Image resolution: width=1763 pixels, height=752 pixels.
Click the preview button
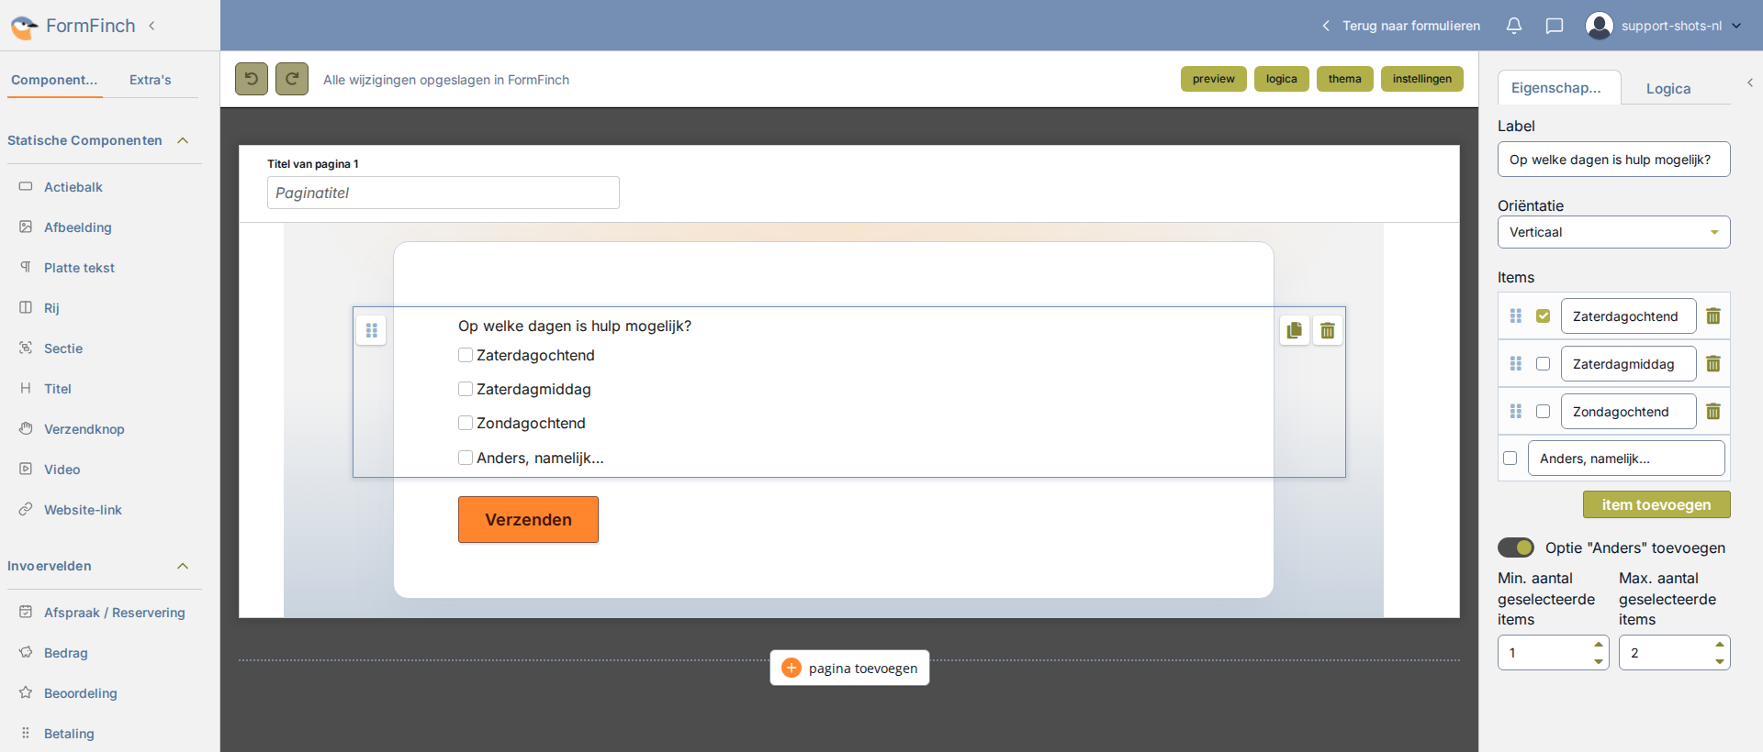pos(1214,79)
